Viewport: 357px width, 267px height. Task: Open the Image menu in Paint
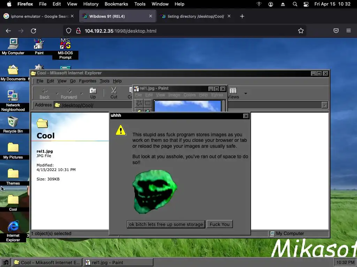coord(174,95)
